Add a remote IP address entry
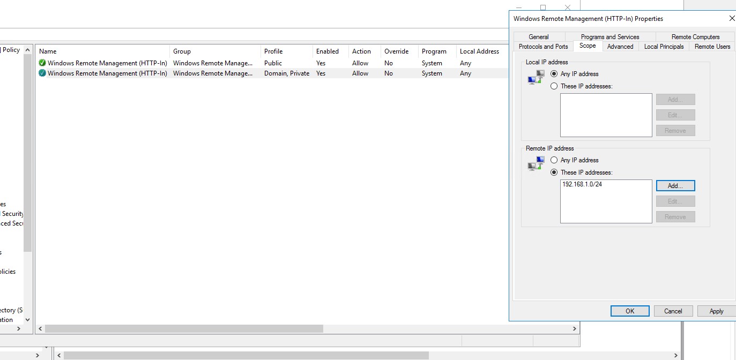 pyautogui.click(x=675, y=186)
